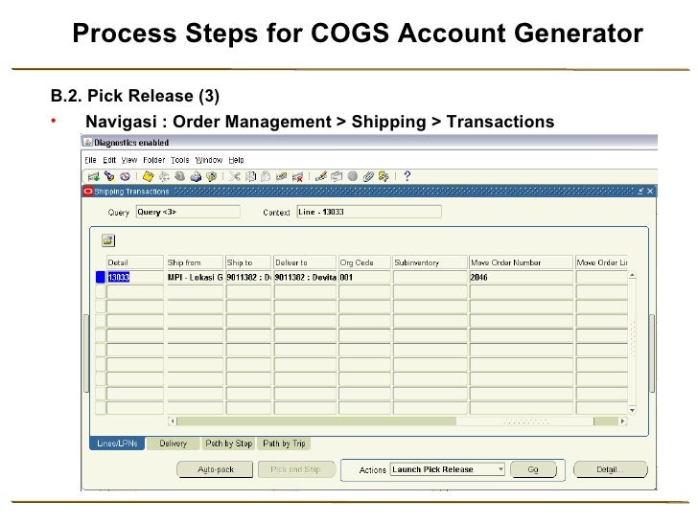Click the Window Help question mark icon
698x523 pixels.
click(x=407, y=176)
